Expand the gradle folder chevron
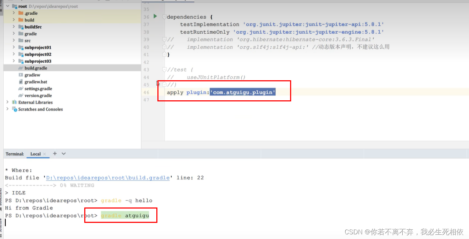 (14, 34)
